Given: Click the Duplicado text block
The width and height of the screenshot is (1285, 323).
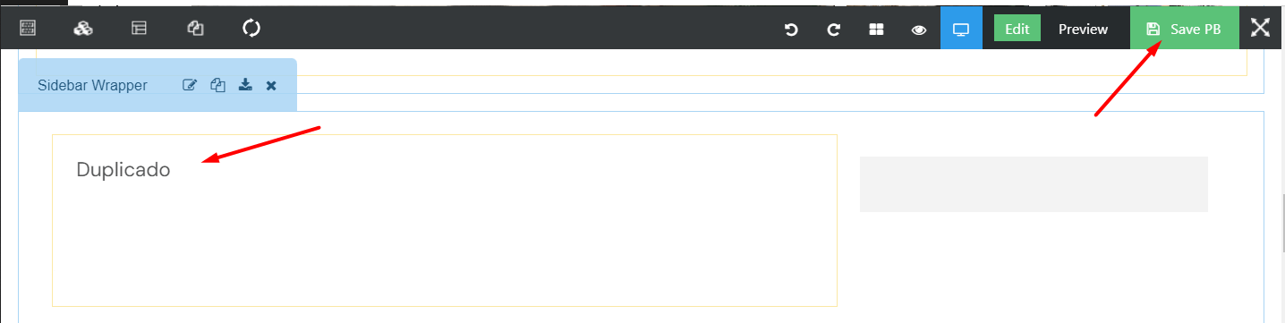Looking at the screenshot, I should coord(123,170).
